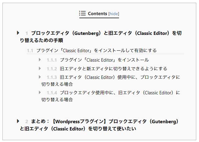
Task: Click the triangle next to item 1.1.2
Action: coord(40,69)
